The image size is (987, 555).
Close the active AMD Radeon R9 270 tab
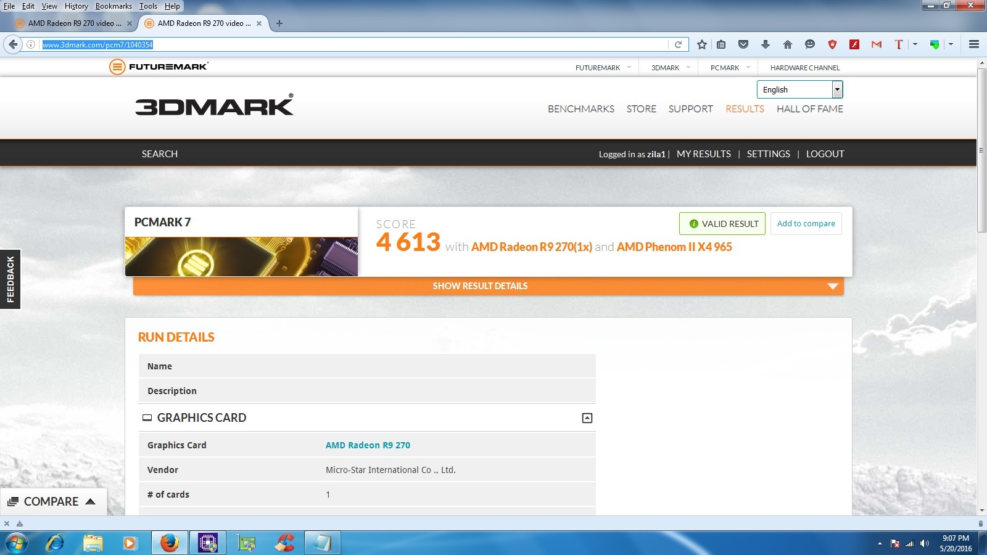259,23
